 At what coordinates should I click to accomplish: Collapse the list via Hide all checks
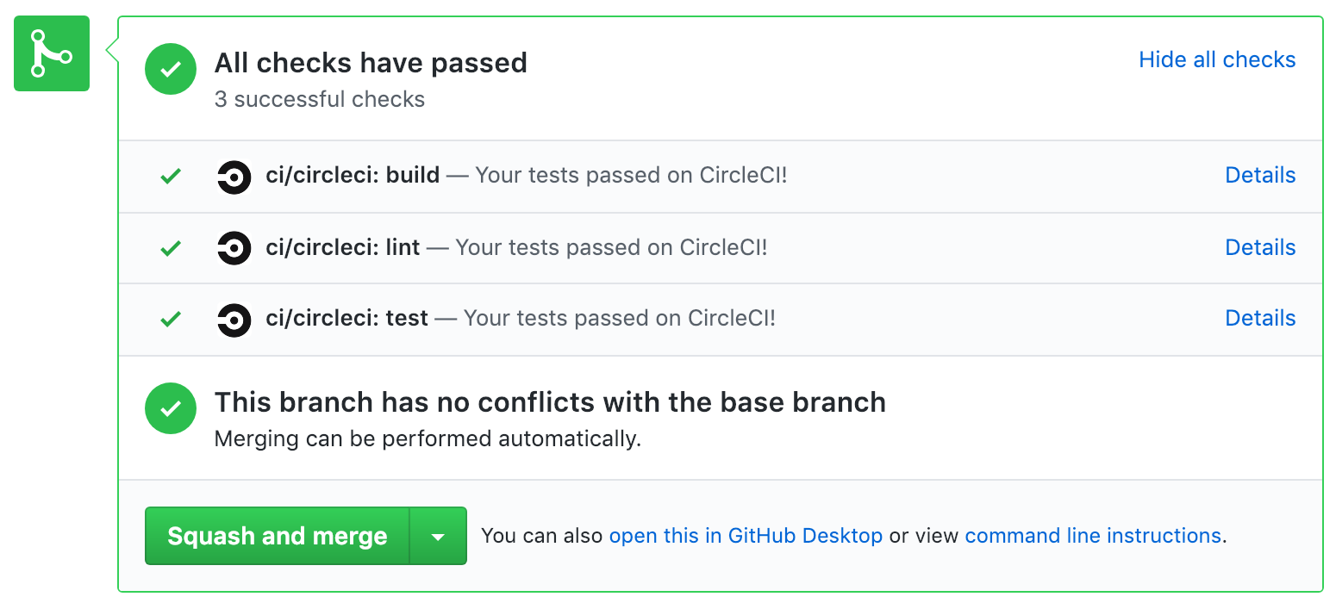[1217, 59]
